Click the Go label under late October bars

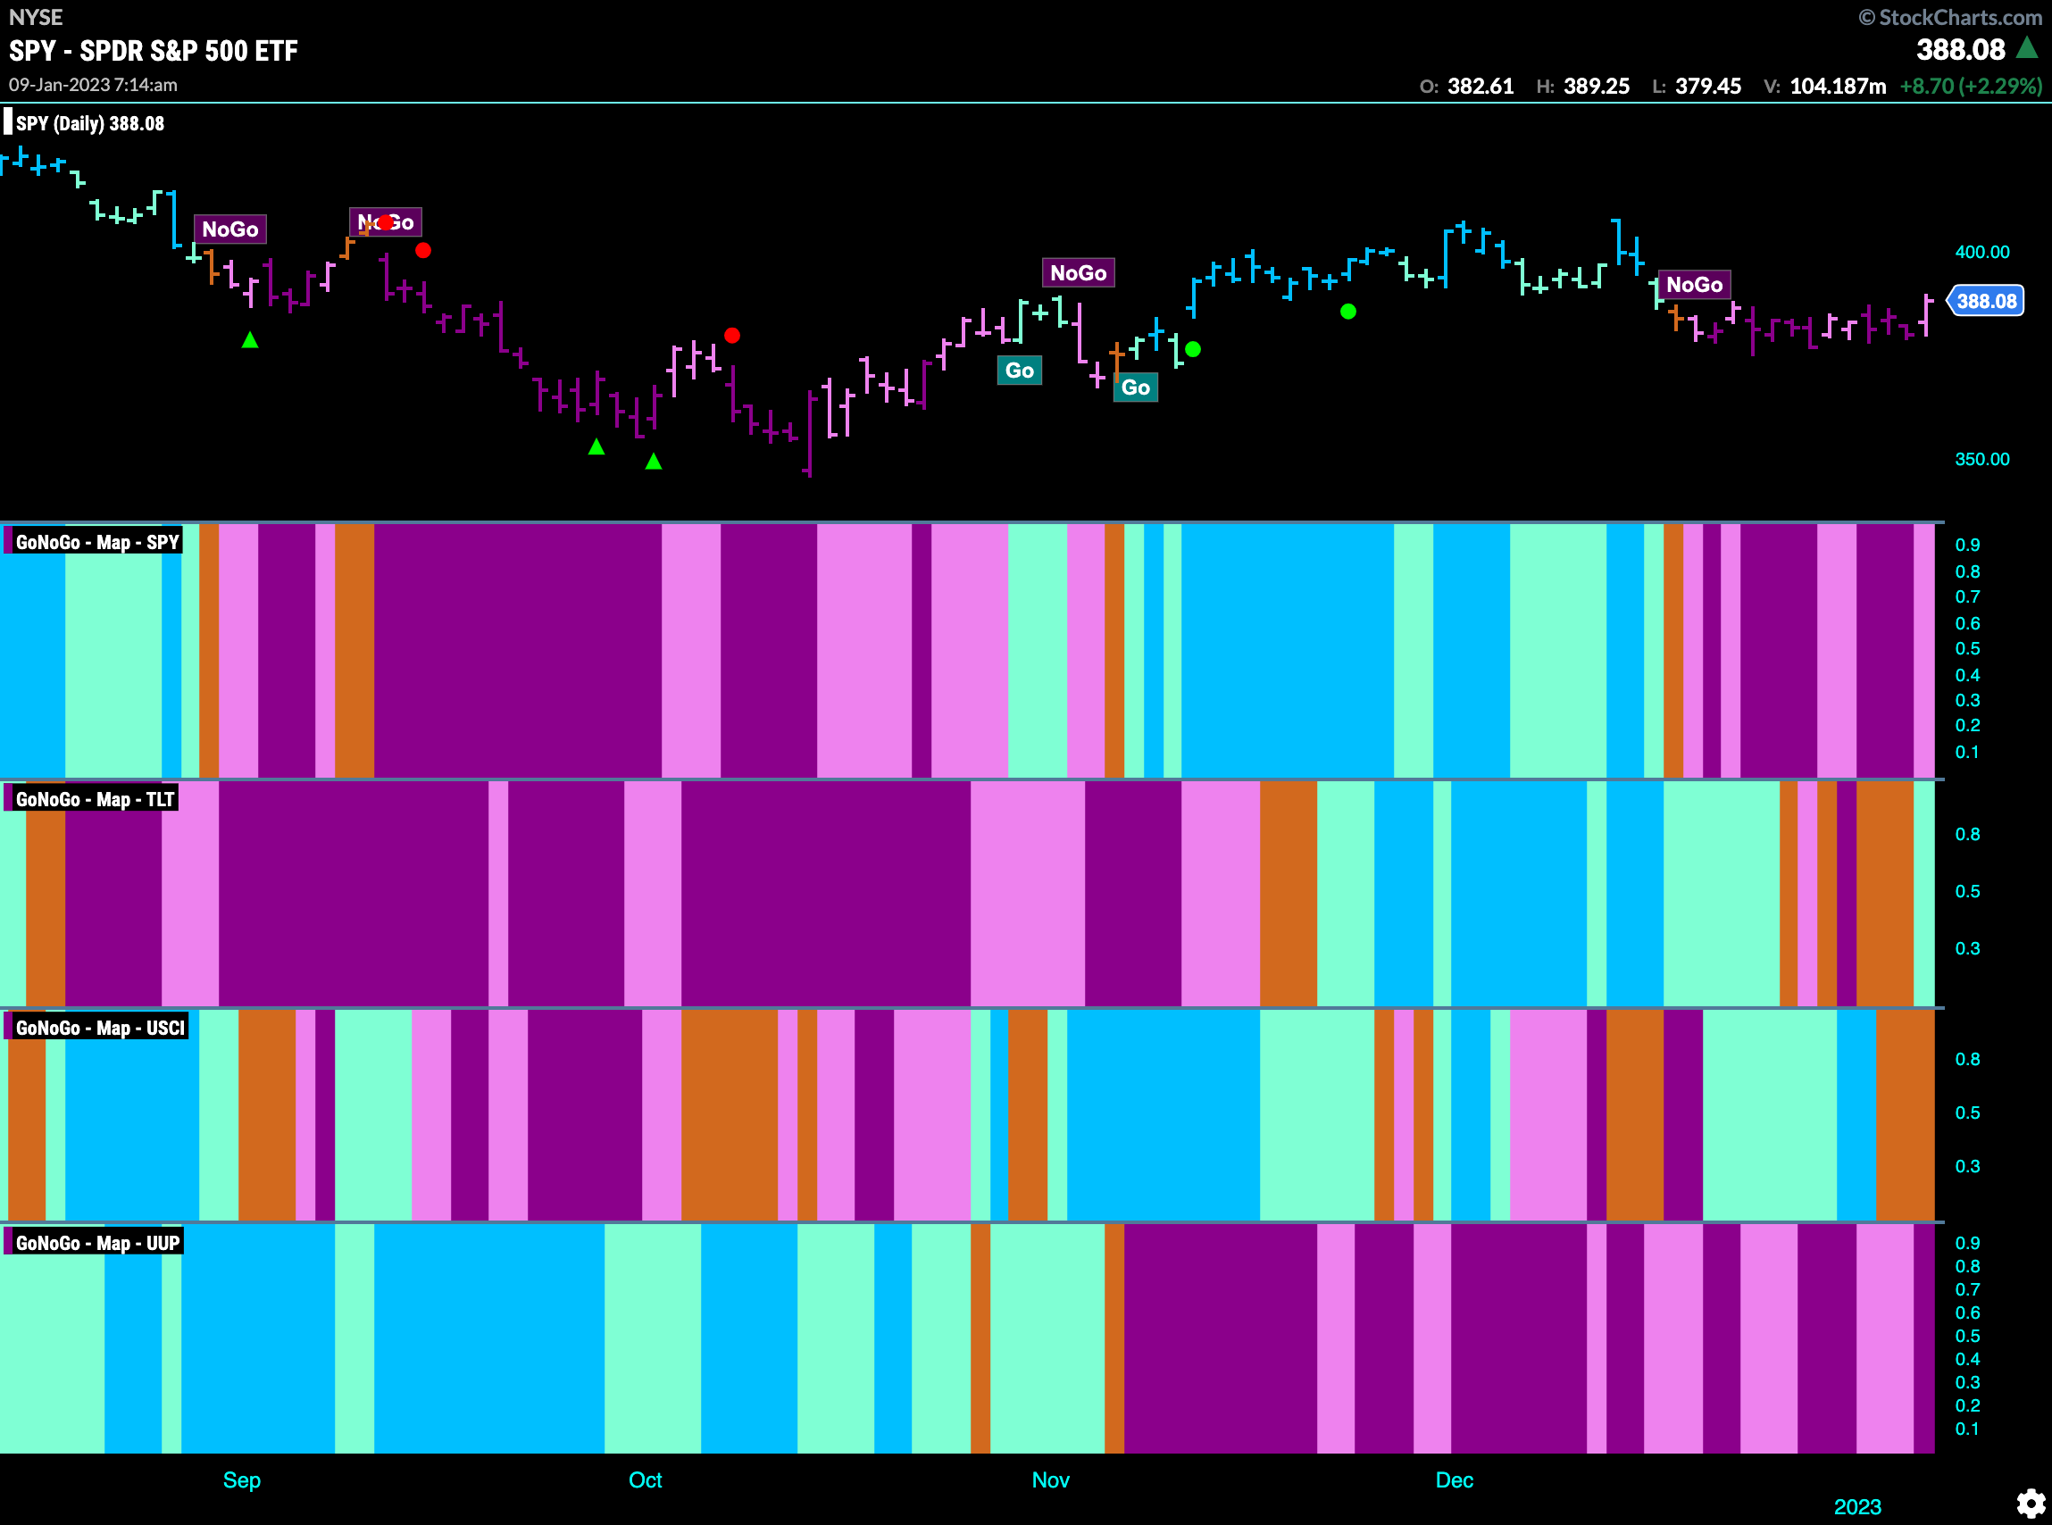(1019, 371)
